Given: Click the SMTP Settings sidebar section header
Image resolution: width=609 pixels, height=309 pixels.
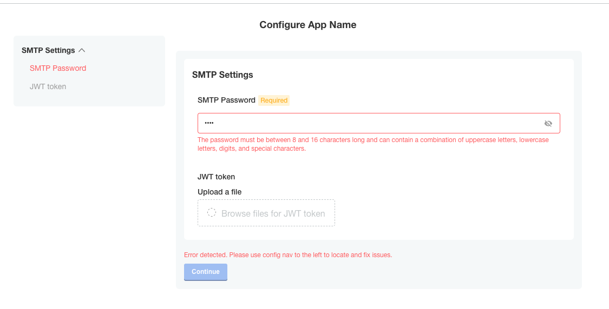Looking at the screenshot, I should coord(48,50).
